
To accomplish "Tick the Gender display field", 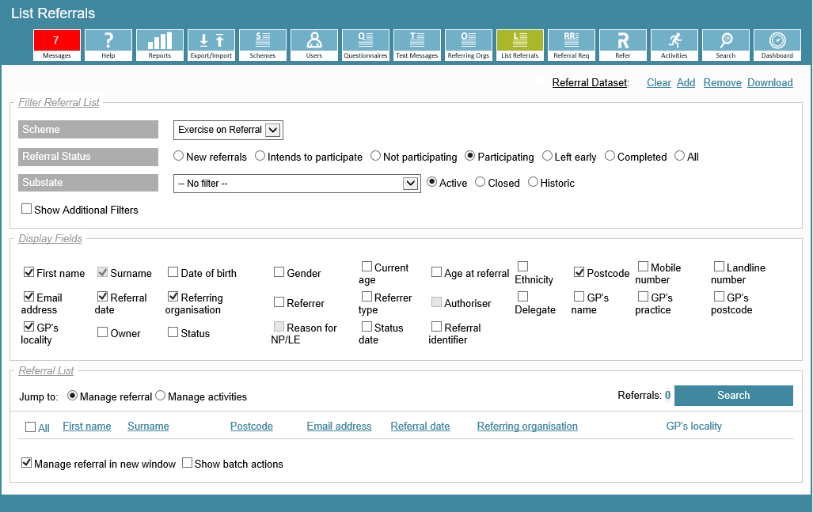I will pos(279,272).
